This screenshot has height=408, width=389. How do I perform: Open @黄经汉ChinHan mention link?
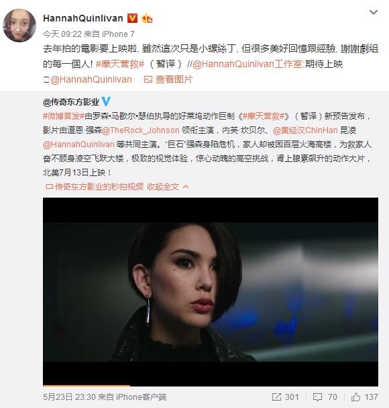pyautogui.click(x=305, y=130)
